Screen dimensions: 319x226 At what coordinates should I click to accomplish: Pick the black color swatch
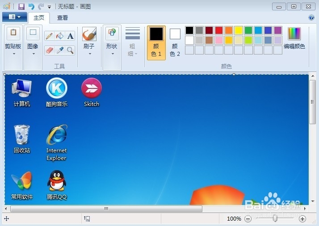(x=189, y=30)
